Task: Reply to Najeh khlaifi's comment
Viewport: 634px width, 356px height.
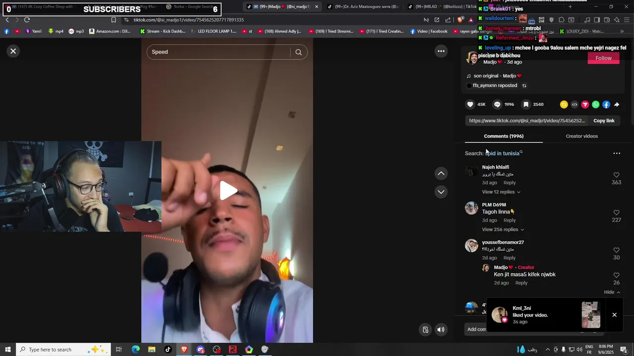Action: [x=510, y=183]
